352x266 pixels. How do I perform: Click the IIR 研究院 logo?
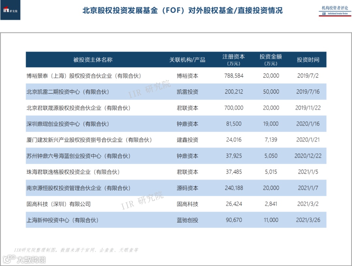tap(10, 10)
